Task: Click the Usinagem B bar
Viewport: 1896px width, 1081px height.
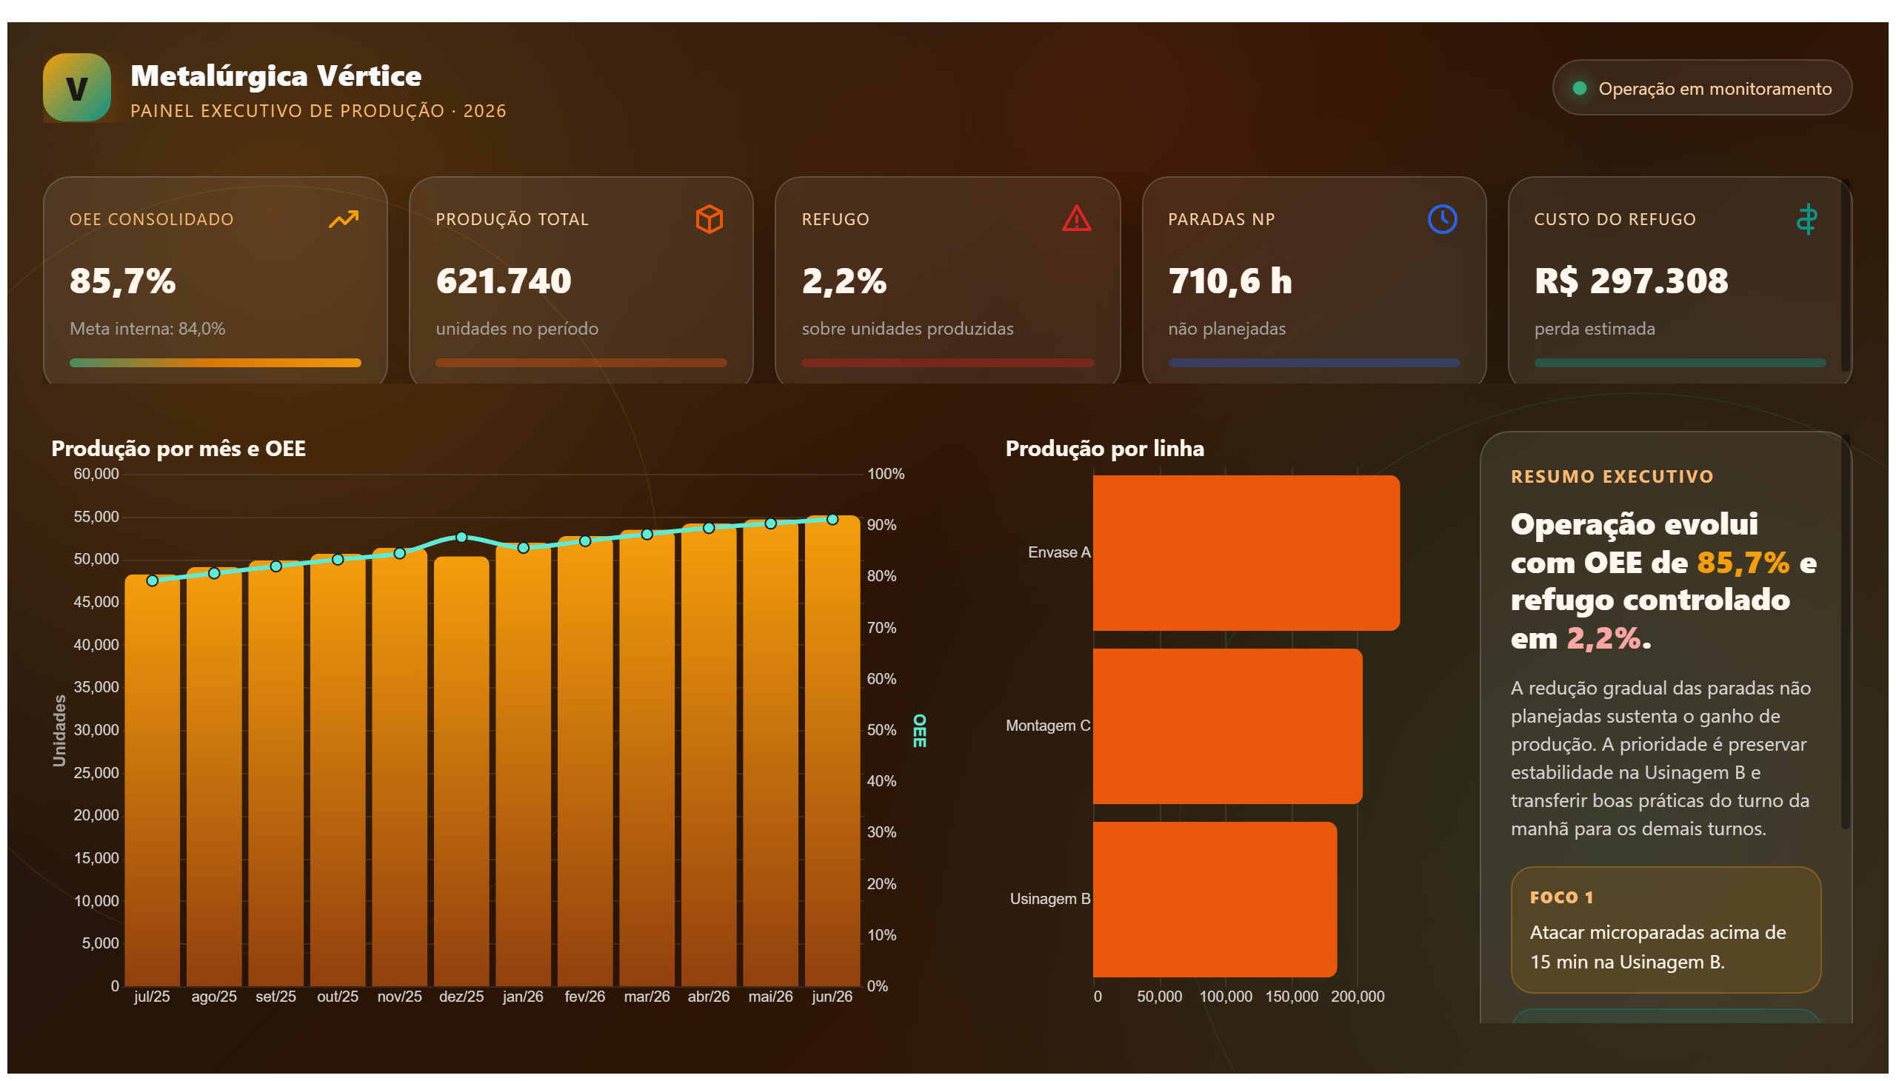Action: [x=1215, y=899]
